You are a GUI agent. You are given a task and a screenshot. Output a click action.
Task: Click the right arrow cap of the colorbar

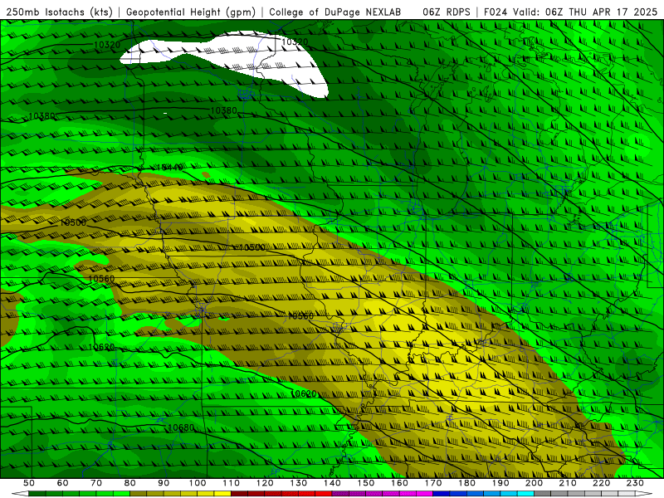tap(644, 494)
